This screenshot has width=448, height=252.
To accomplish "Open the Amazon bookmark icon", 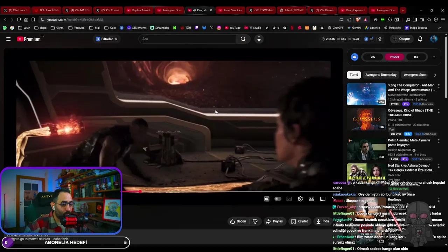I will click(x=314, y=28).
